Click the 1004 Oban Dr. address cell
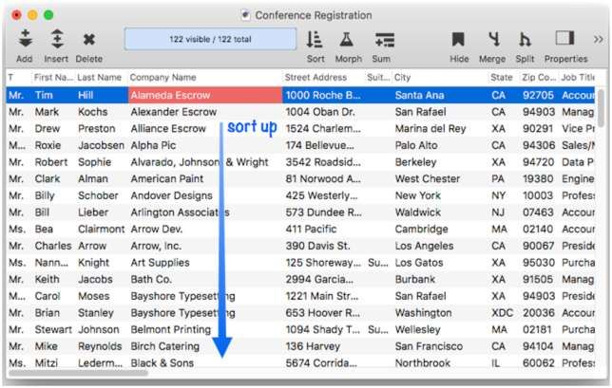The image size is (612, 388). pos(320,112)
